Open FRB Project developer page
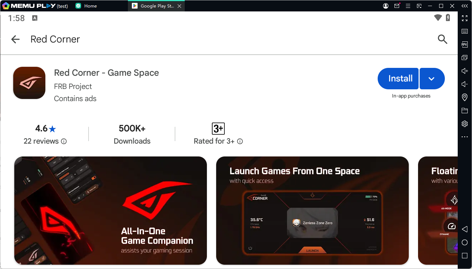Image resolution: width=472 pixels, height=269 pixels. (73, 86)
